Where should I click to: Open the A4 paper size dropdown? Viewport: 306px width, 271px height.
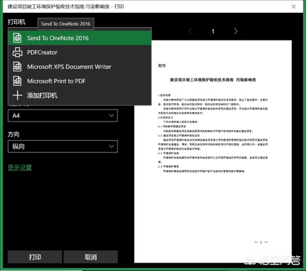63,115
